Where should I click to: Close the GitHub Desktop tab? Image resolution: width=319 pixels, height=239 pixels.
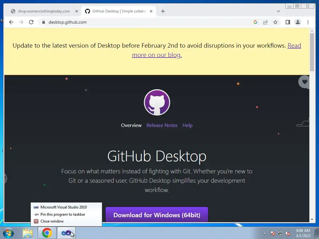151,11
